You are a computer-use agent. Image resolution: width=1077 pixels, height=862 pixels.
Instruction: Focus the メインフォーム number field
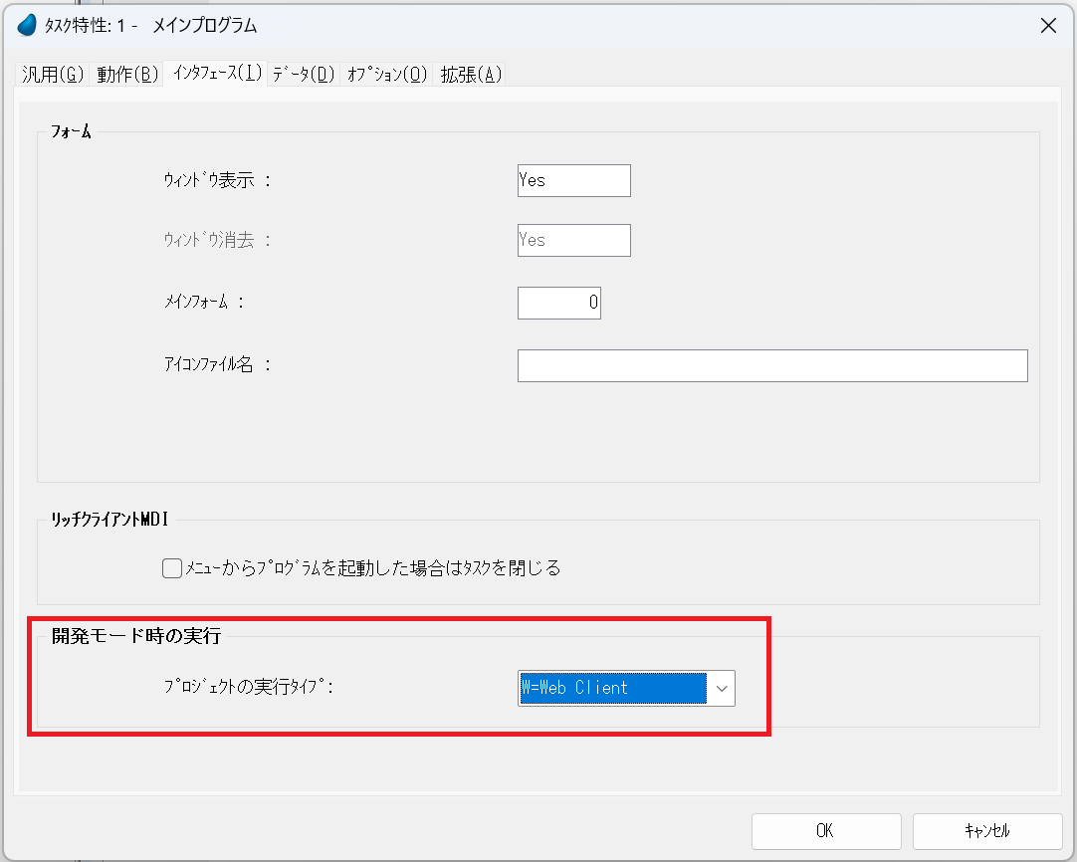pos(558,304)
